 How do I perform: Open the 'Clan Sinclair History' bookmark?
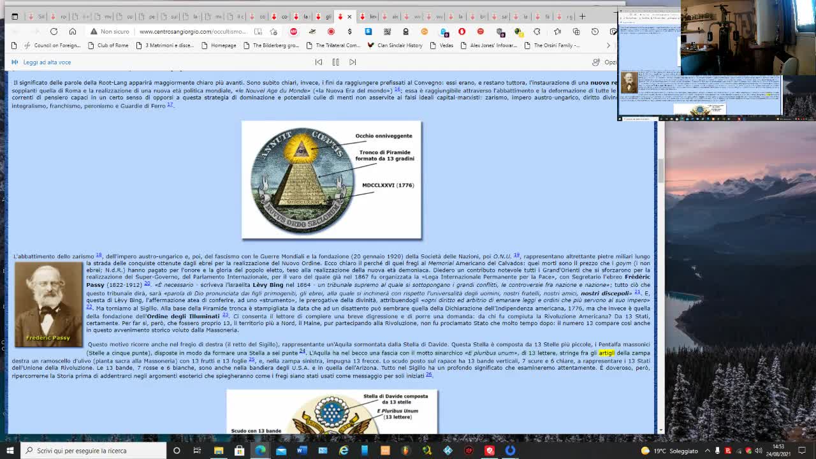395,45
